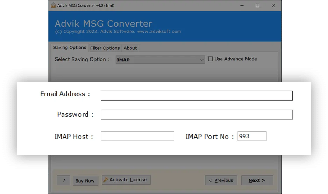Open the Select Saving Option IMAP dropdown

click(160, 60)
